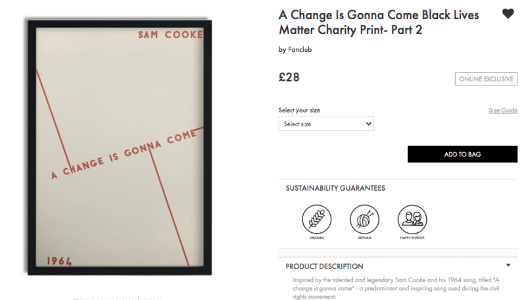Click the 'Select your size' label
The image size is (526, 300).
pyautogui.click(x=299, y=111)
